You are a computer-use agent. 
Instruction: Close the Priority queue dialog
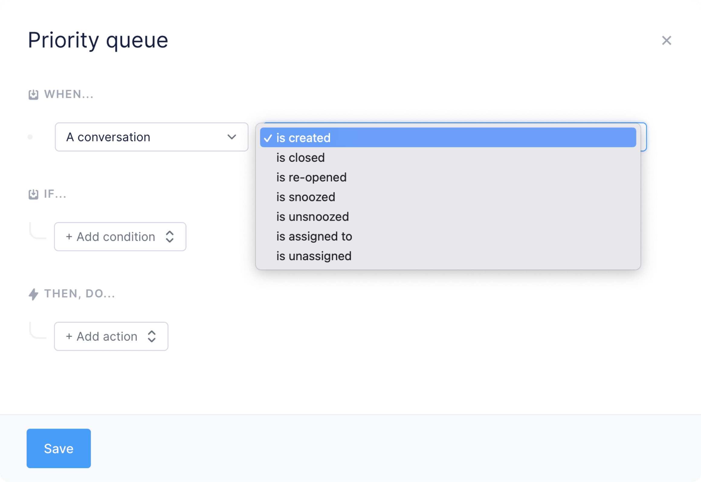(x=666, y=40)
